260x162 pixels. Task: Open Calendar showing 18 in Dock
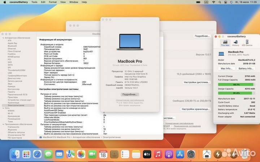click(103, 154)
